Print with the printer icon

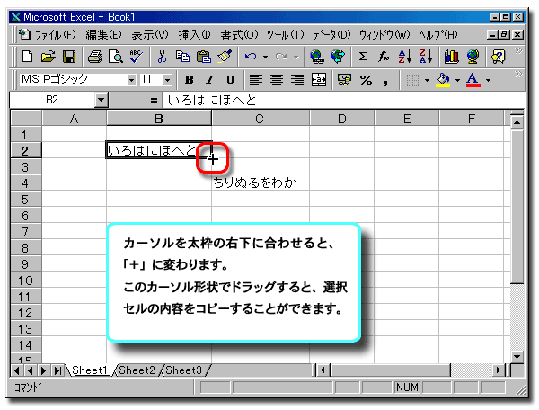click(x=95, y=57)
